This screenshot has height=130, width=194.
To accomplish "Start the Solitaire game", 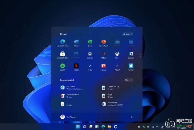I will pos(131,55).
